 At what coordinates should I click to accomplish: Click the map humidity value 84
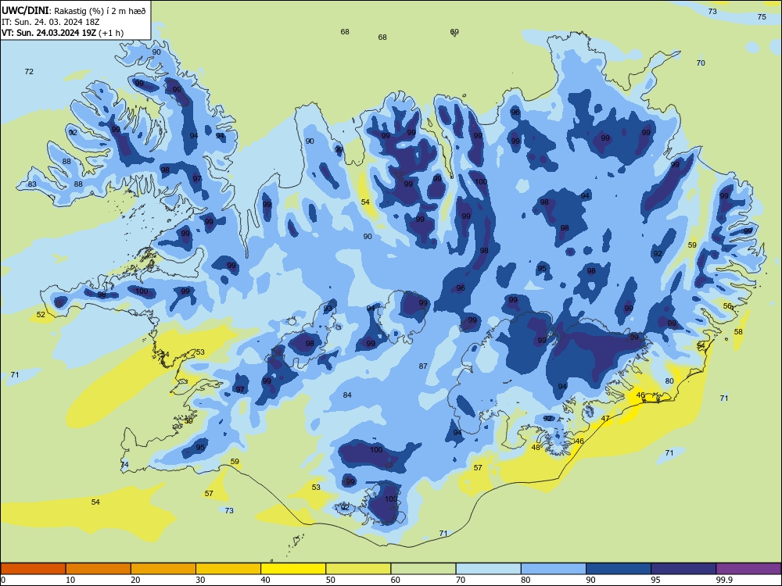[x=347, y=395]
